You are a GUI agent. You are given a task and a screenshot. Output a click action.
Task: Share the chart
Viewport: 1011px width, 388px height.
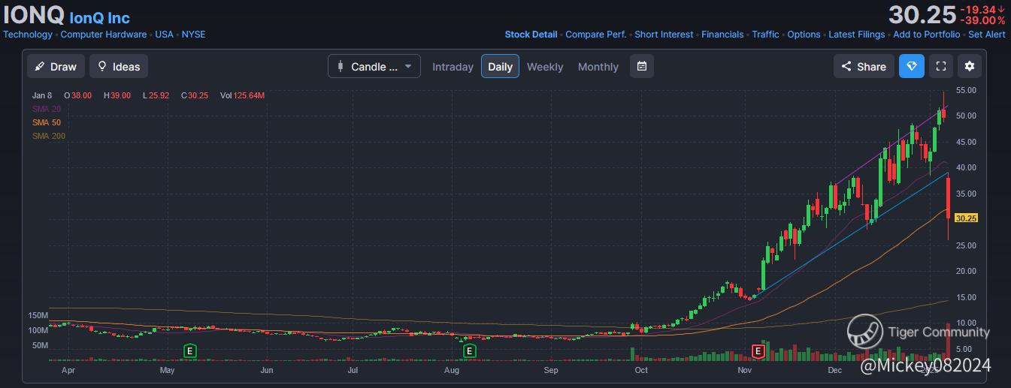pos(864,66)
